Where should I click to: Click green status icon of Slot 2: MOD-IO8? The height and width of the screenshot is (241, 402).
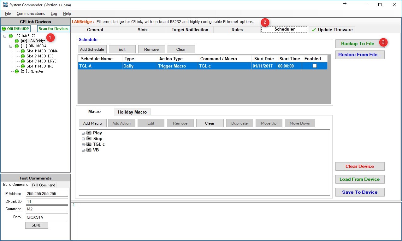coord(23,56)
